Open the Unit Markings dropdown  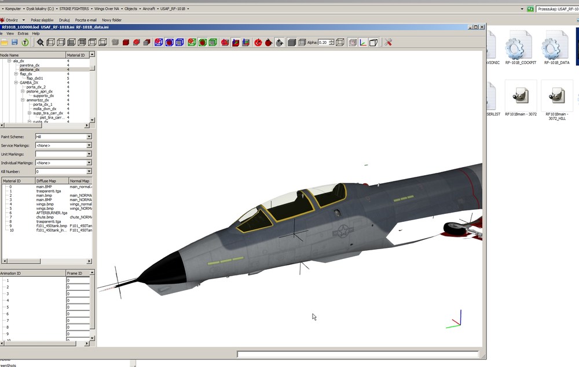pos(89,154)
